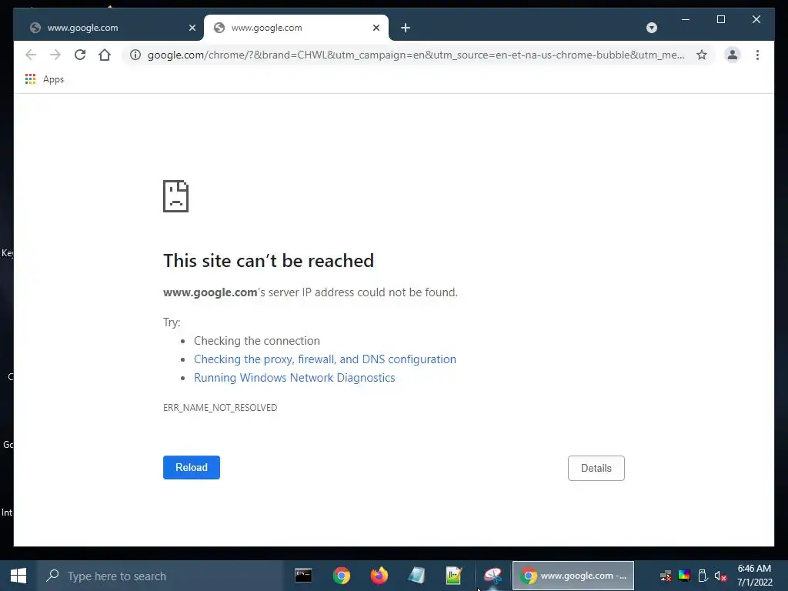Click the browser Forward arrow

coord(55,55)
